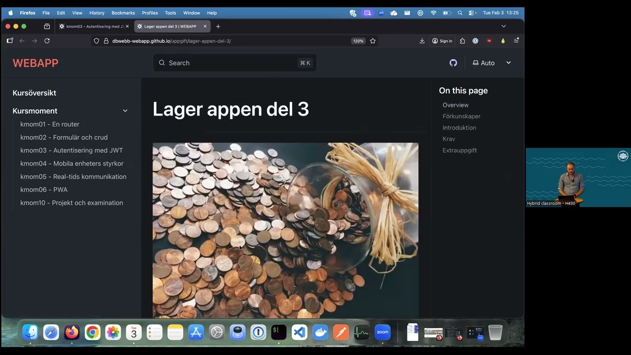Open Firefox View icon
Screen dimensions: 631x355
(47, 26)
